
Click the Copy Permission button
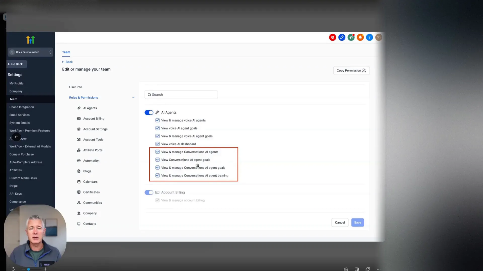coord(351,71)
